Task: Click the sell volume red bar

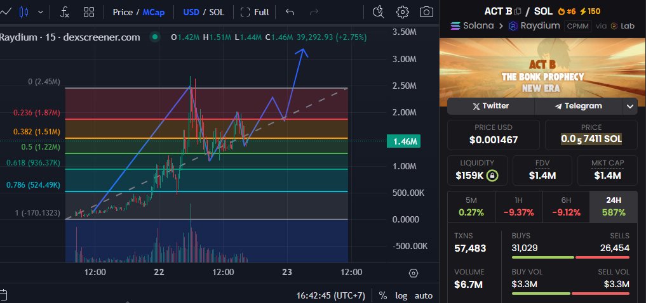Action: tap(601, 293)
